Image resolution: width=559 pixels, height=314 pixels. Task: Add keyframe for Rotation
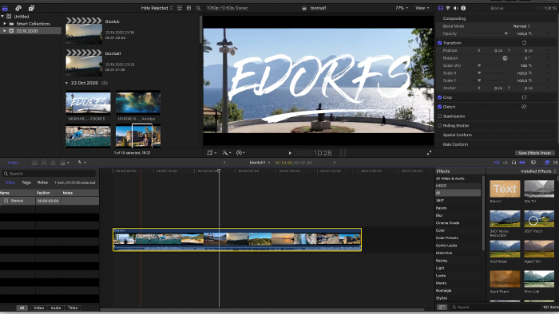click(549, 58)
